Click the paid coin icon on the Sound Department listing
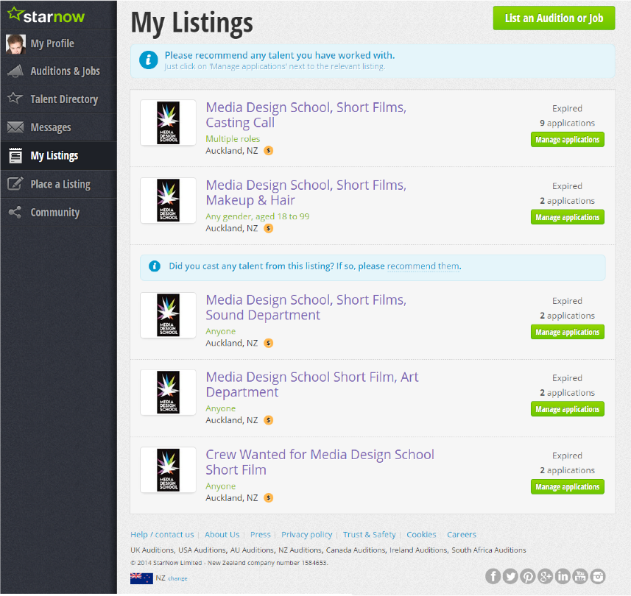 (x=269, y=343)
